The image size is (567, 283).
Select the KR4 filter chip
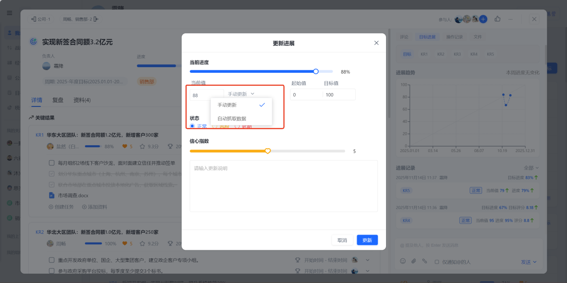pos(474,54)
